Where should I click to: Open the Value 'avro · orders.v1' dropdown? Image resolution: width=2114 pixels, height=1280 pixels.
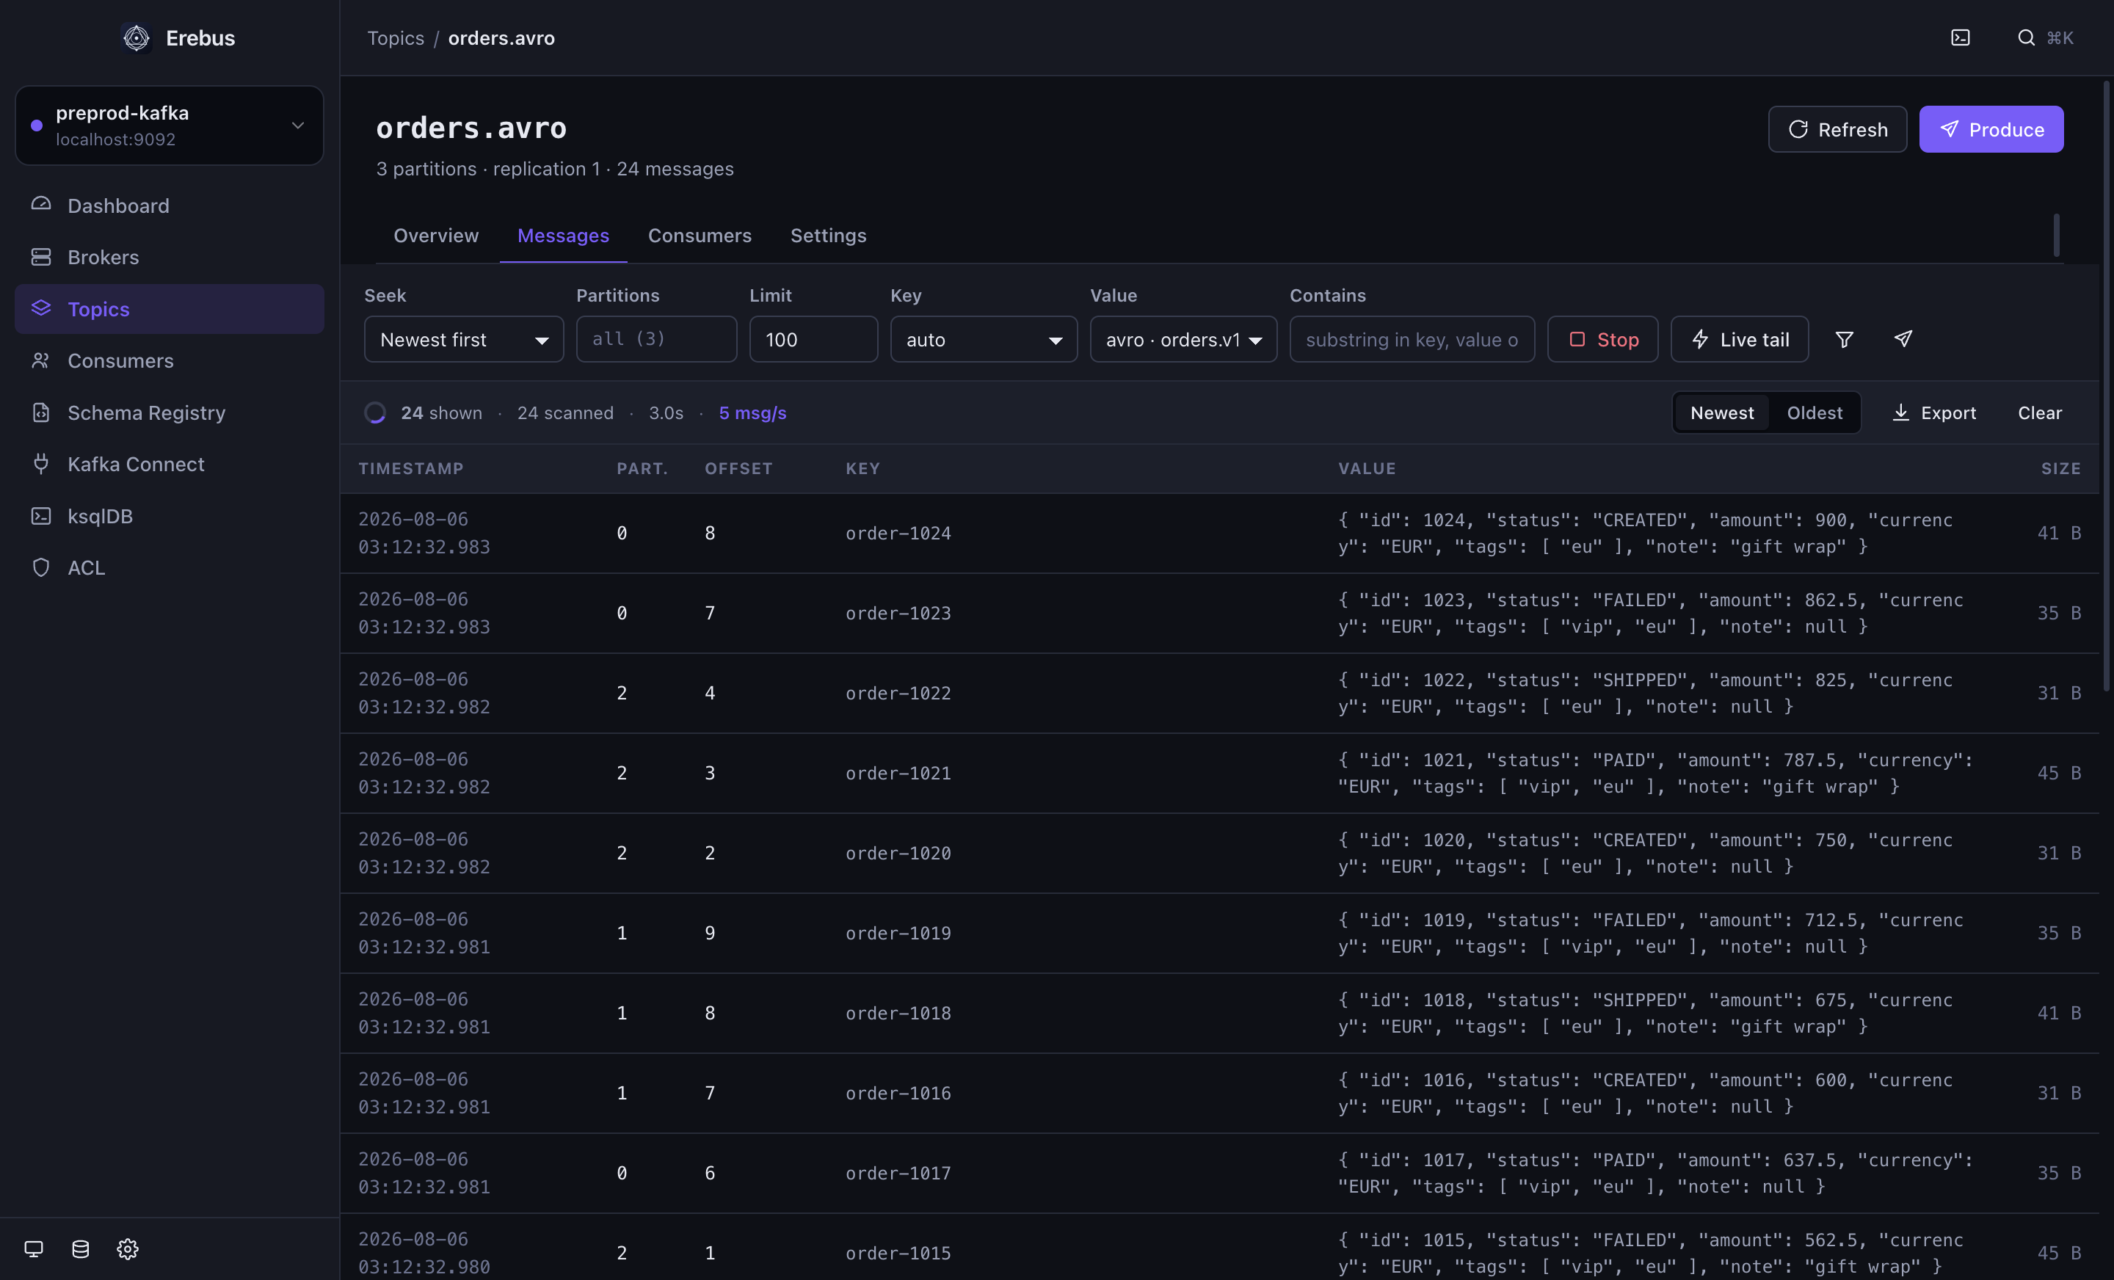coord(1183,340)
